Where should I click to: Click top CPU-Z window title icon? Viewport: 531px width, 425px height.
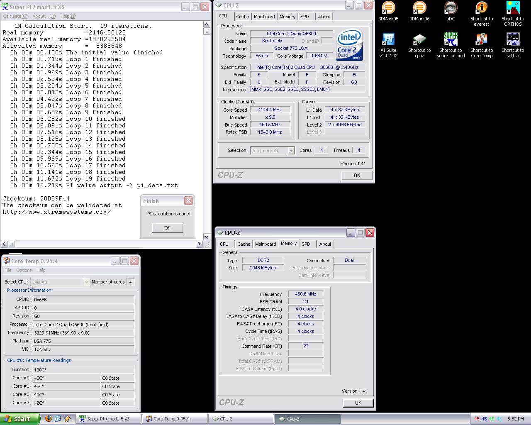tap(219, 5)
